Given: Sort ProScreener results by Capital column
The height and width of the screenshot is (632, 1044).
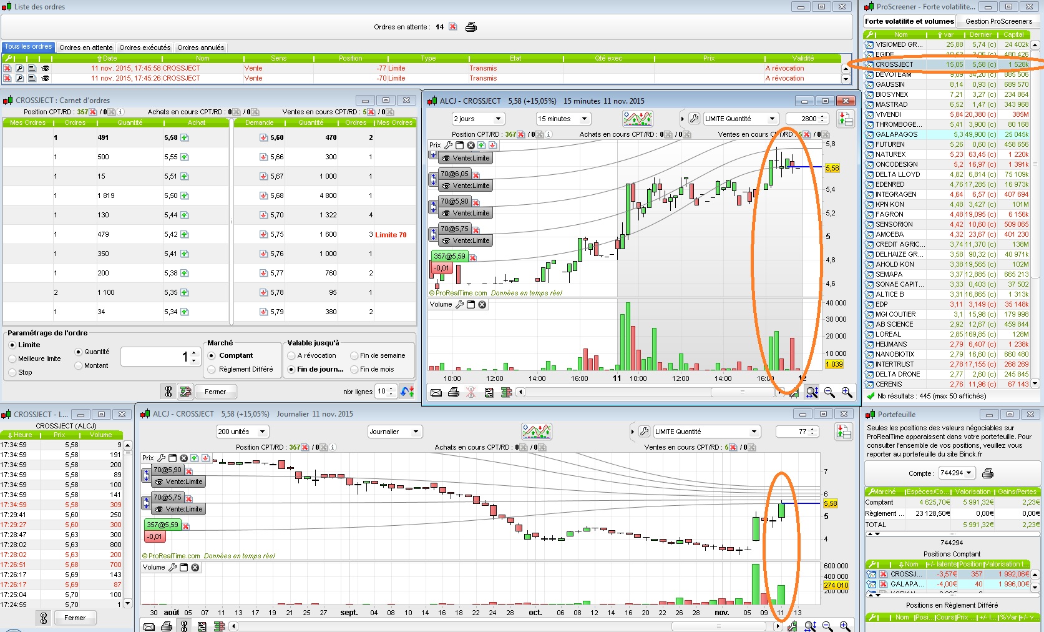Looking at the screenshot, I should [x=1013, y=35].
